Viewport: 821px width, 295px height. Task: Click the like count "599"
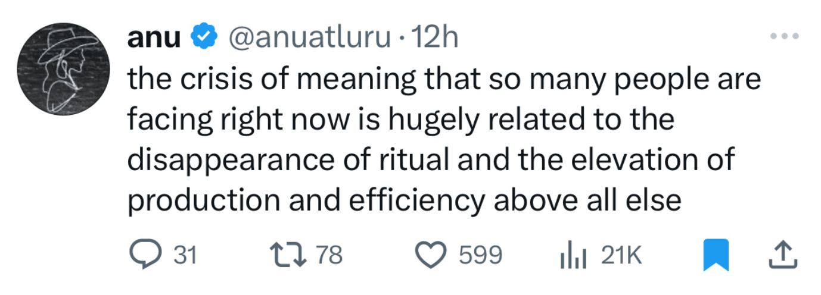tap(480, 256)
